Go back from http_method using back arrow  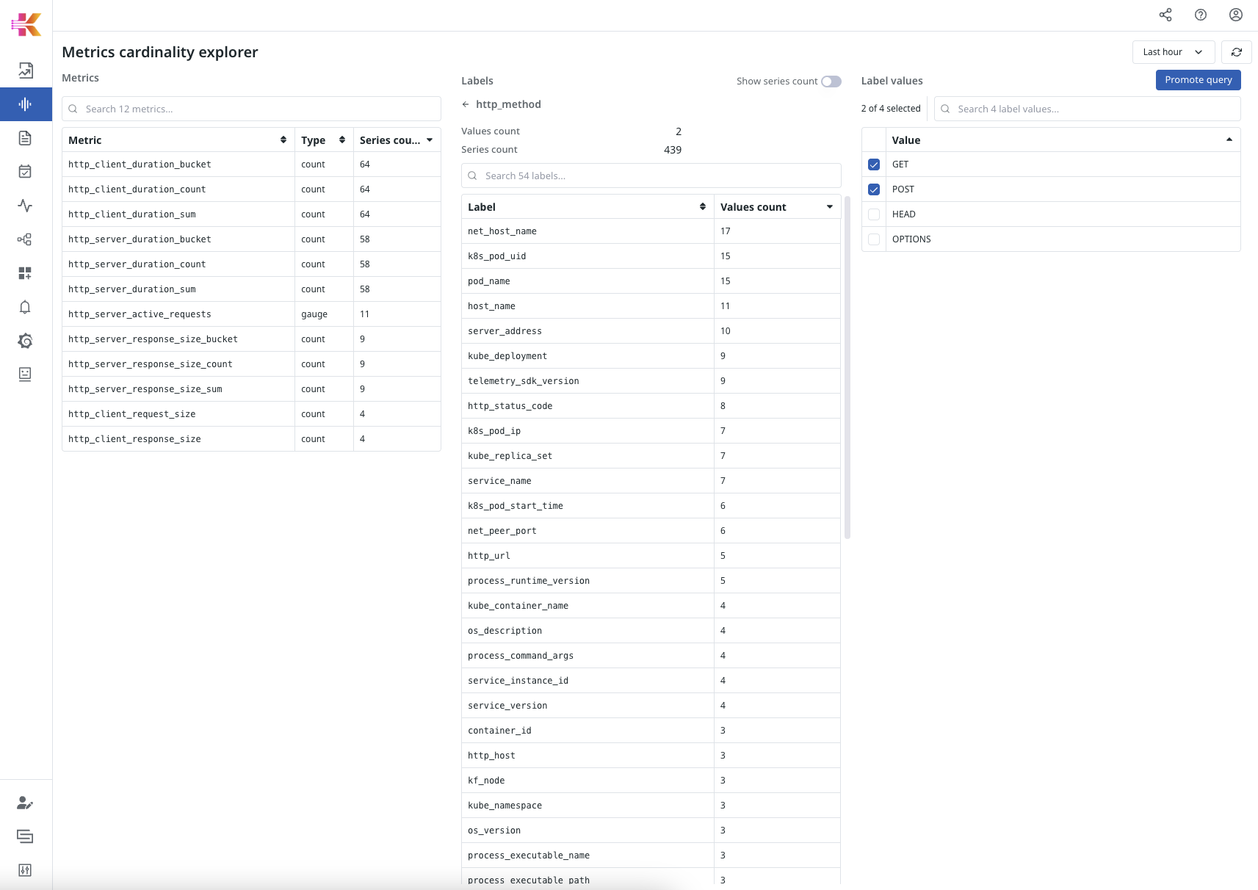[x=466, y=104]
